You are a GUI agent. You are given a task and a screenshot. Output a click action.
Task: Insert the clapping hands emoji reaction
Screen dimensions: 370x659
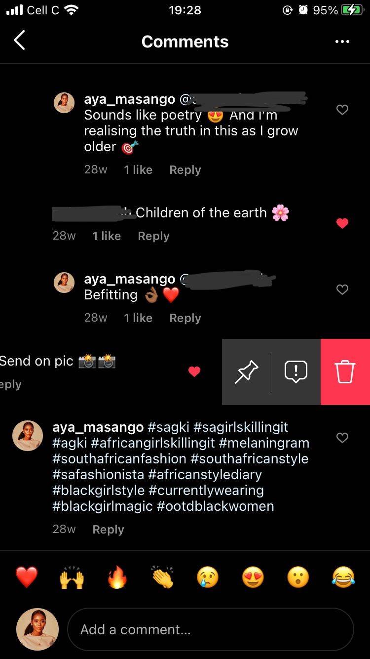tap(162, 577)
